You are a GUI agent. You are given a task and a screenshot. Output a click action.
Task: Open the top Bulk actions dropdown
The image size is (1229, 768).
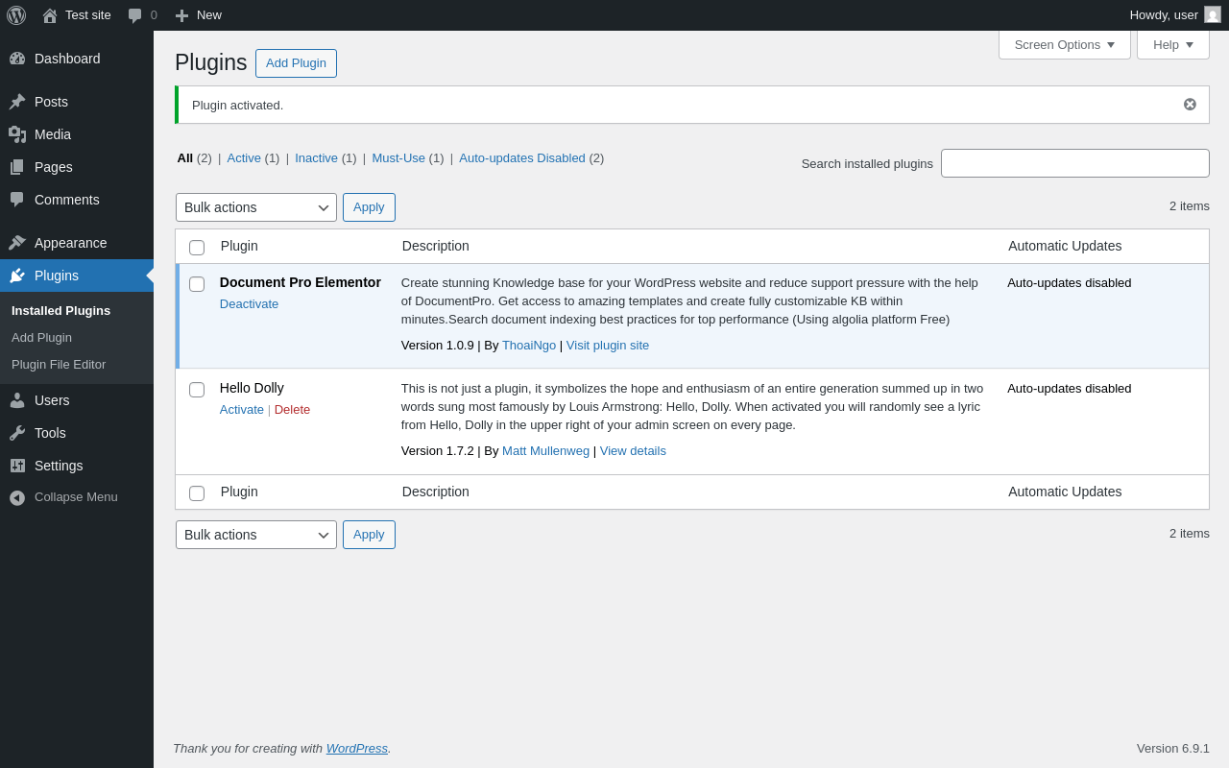(x=255, y=207)
